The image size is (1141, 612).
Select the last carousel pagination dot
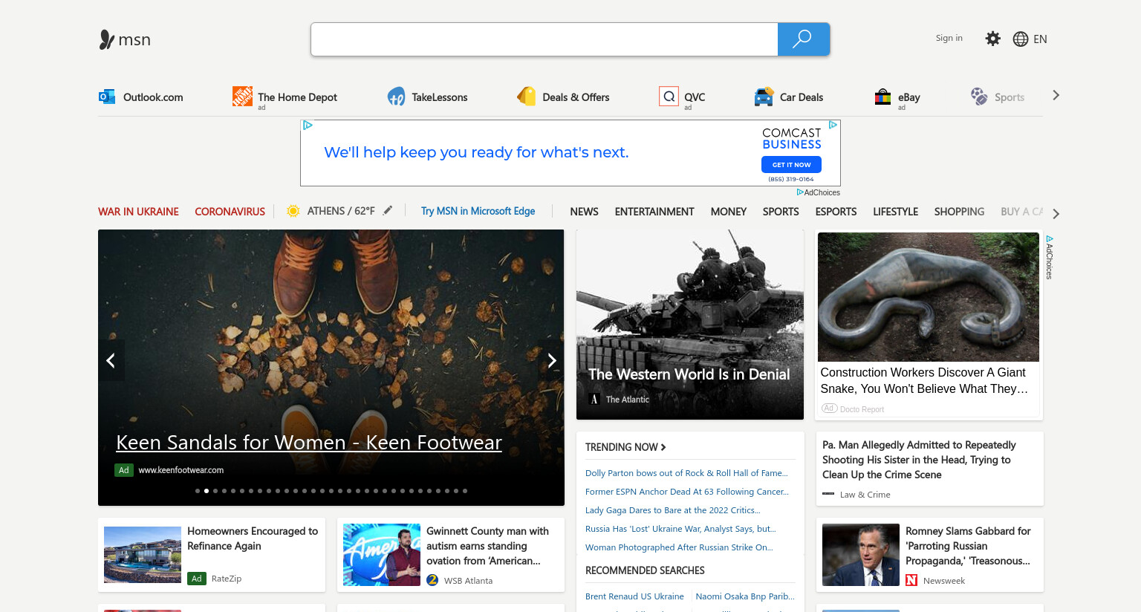(x=465, y=490)
